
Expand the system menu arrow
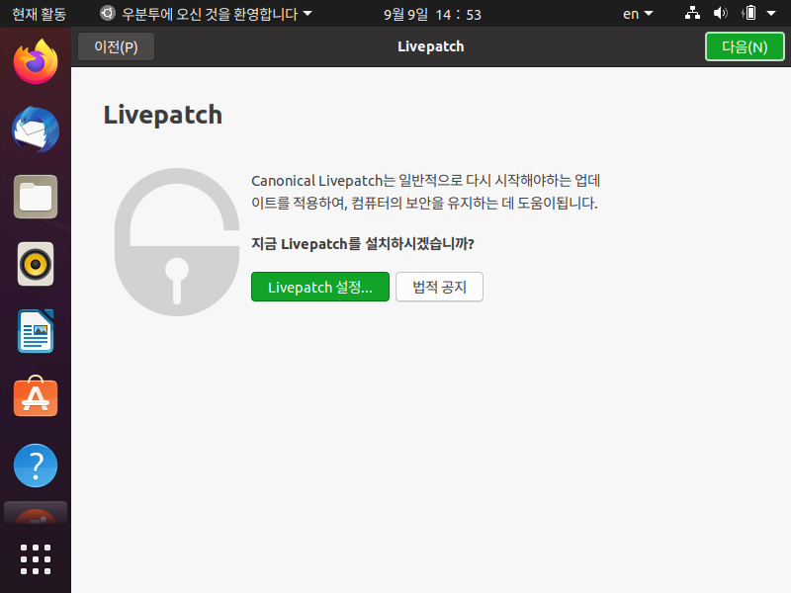pos(771,14)
